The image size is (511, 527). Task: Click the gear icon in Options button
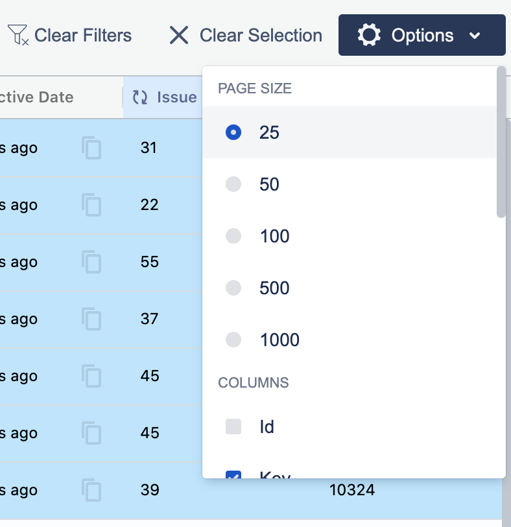coord(369,35)
